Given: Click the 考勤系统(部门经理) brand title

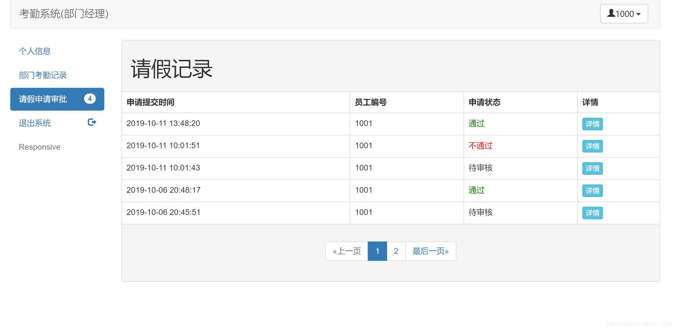Looking at the screenshot, I should click(64, 14).
